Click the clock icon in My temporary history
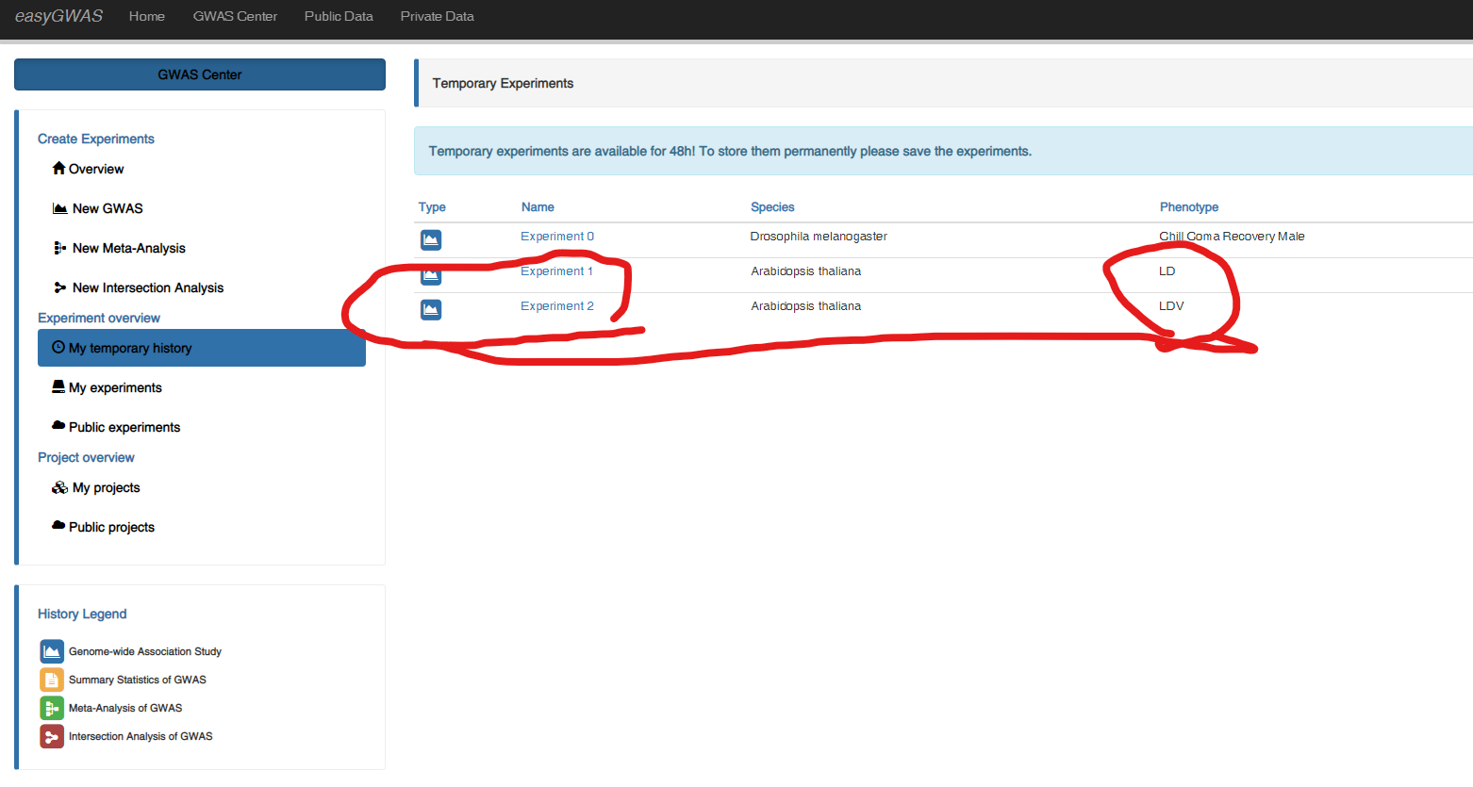Image resolution: width=1473 pixels, height=787 pixels. (58, 348)
